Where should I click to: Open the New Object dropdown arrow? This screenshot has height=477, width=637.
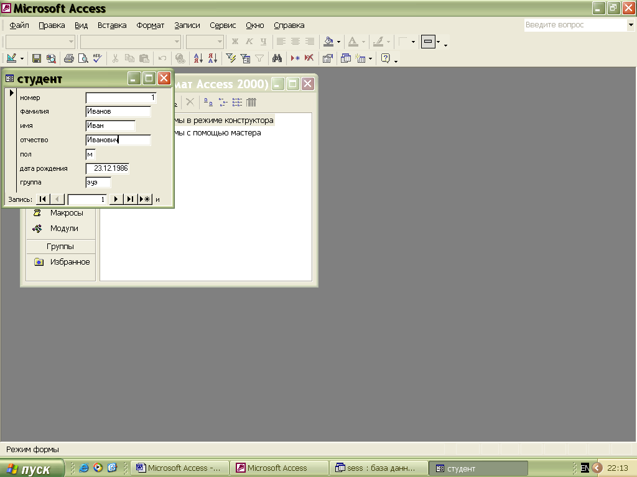coord(370,59)
